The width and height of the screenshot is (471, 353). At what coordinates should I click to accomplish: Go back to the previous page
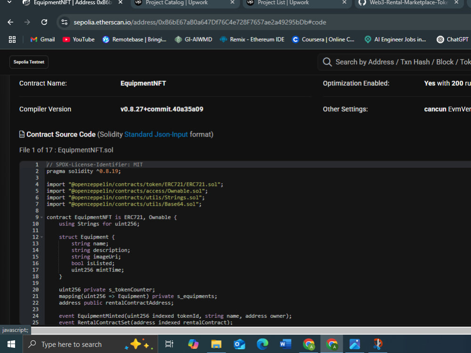tap(10, 22)
